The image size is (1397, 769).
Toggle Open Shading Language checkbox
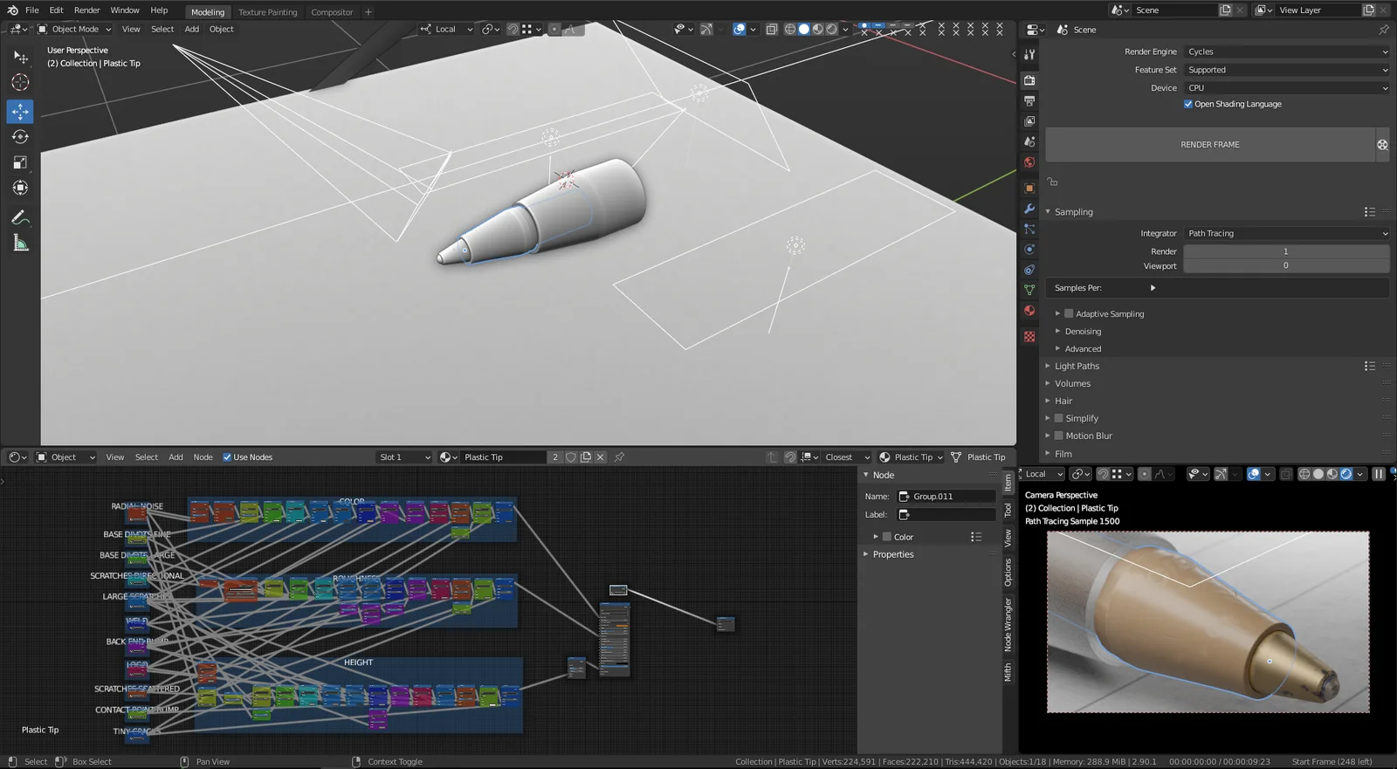(x=1188, y=104)
